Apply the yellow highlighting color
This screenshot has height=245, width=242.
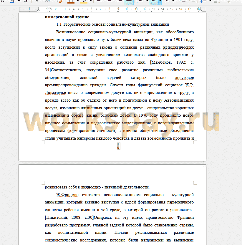click(84, 1)
